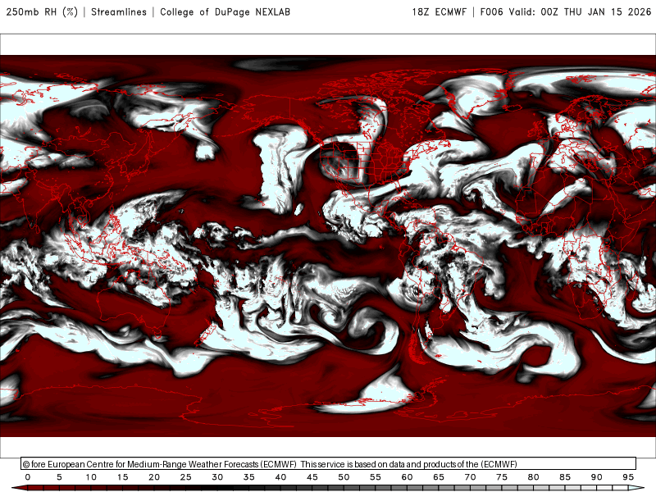This screenshot has height=492, width=656.
Task: Select the "85" colorbar label
Action: (x=565, y=477)
